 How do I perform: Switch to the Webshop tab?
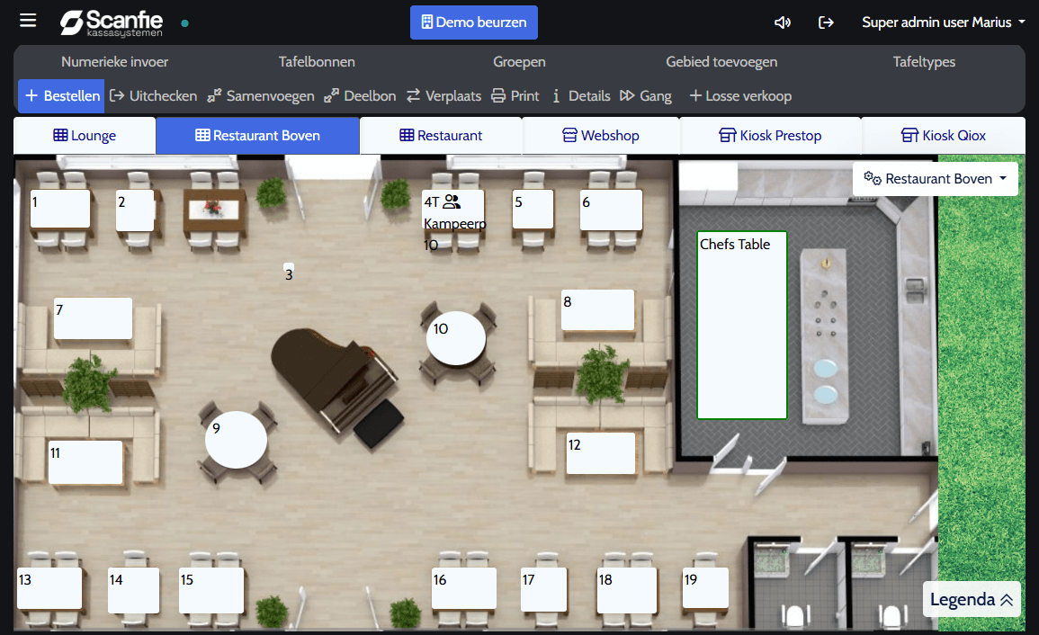(x=601, y=135)
